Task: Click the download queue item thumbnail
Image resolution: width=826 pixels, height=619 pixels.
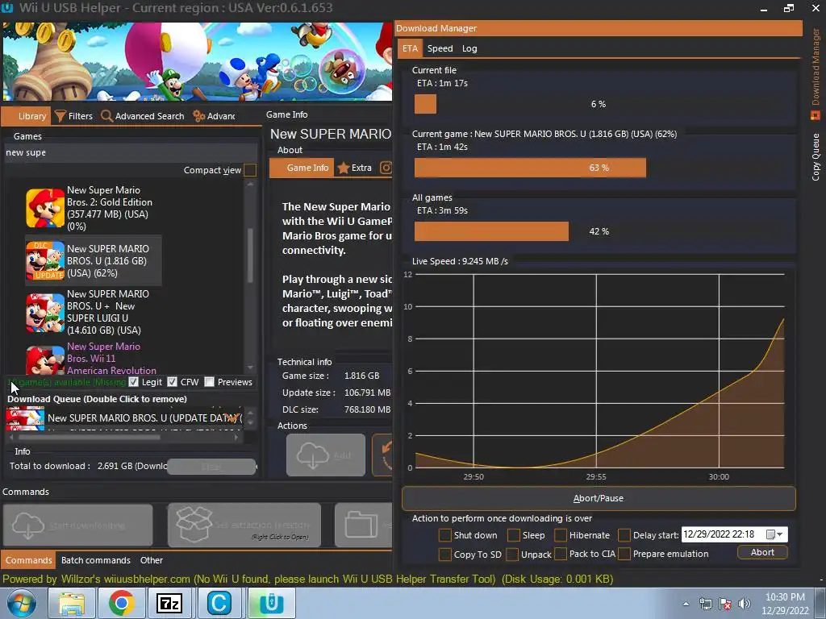Action: (x=25, y=418)
